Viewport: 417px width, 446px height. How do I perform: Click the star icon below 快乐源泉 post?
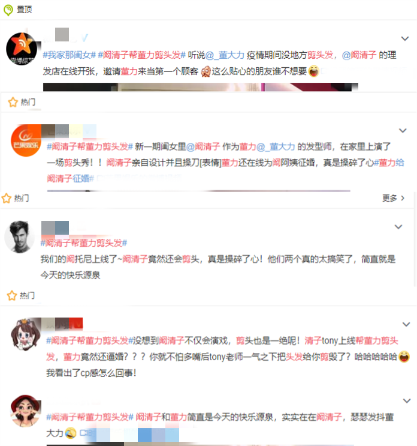pyautogui.click(x=12, y=295)
